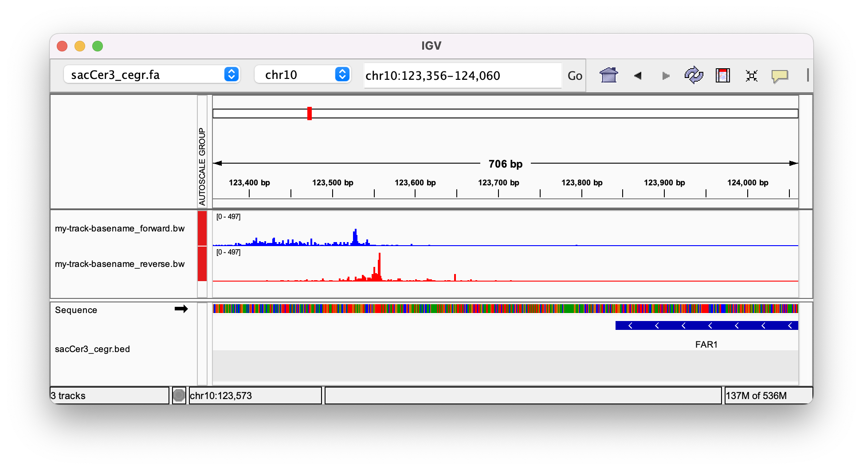Select the my-track-basename_forward.bw track
This screenshot has width=863, height=470.
coord(120,228)
